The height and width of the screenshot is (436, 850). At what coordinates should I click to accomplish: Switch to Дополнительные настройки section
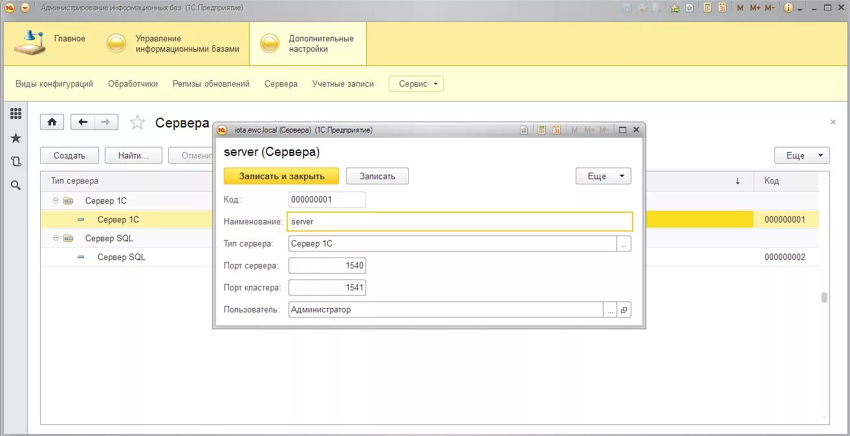(x=308, y=44)
